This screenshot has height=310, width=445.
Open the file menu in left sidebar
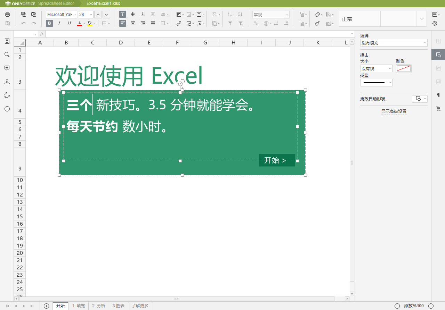(7, 41)
